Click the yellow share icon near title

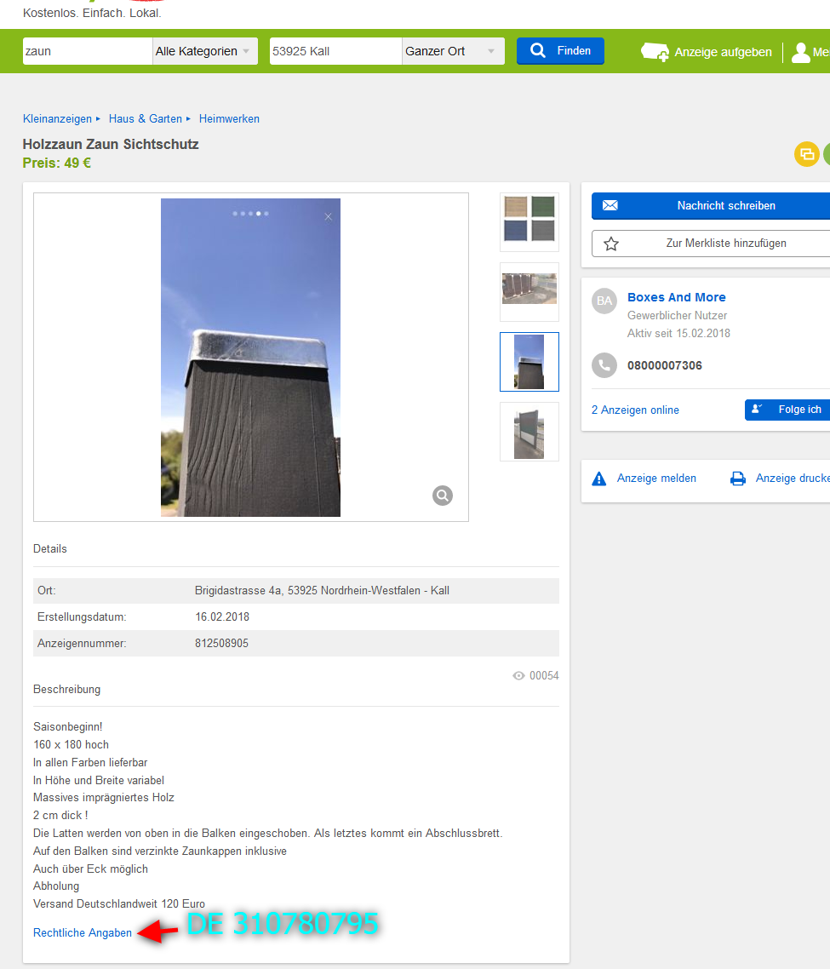(805, 154)
